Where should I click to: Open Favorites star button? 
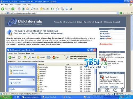click(x=45, y=9)
